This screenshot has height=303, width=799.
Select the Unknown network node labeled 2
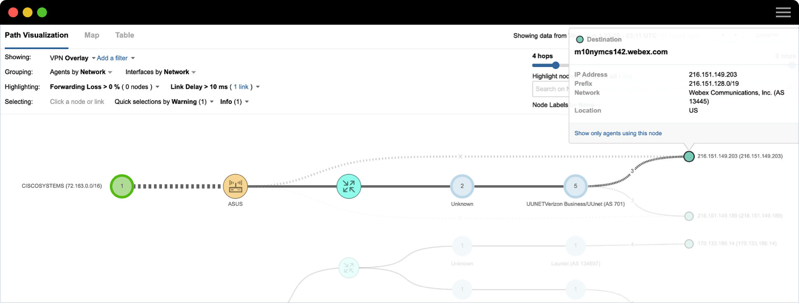pos(462,186)
